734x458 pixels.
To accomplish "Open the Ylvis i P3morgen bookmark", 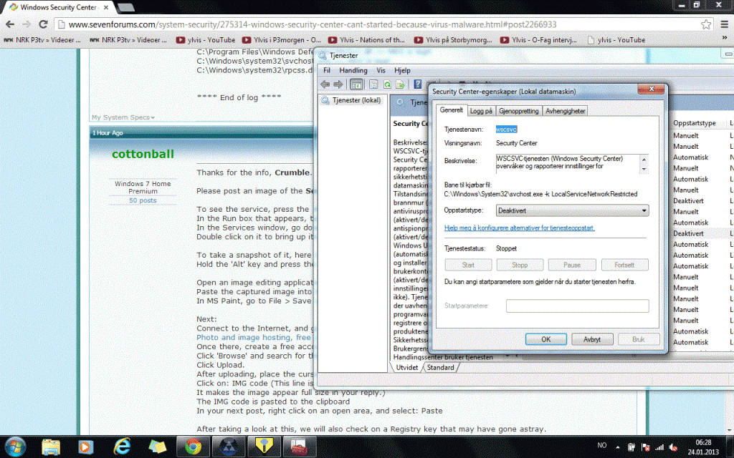I will (282, 40).
